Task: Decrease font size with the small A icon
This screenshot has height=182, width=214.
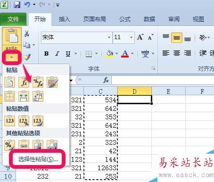Action: pos(150,37)
